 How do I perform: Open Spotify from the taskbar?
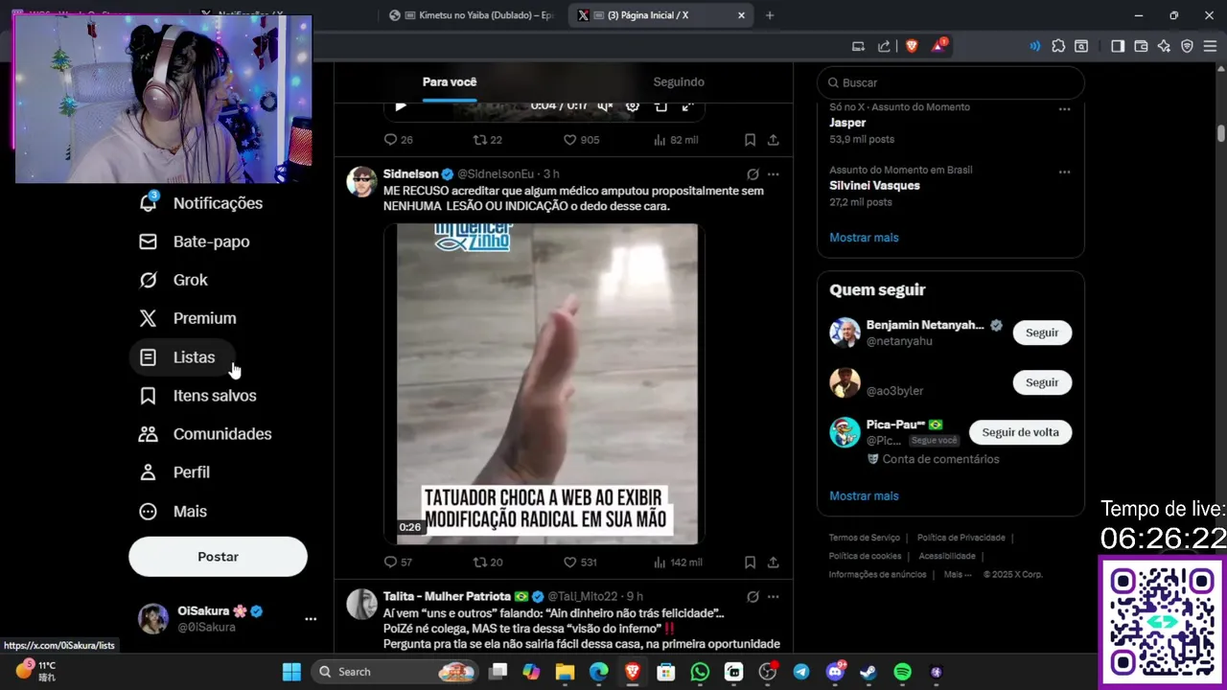tap(902, 672)
